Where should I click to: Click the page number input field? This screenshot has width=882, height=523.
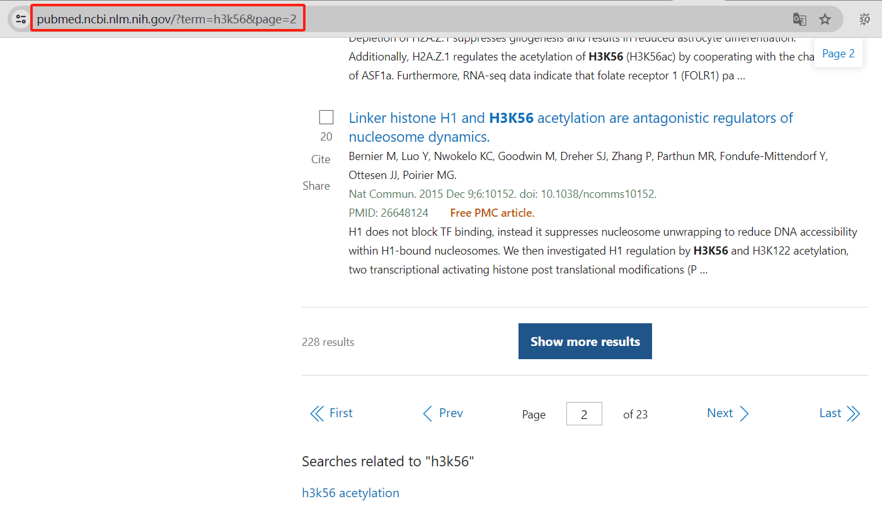tap(584, 414)
